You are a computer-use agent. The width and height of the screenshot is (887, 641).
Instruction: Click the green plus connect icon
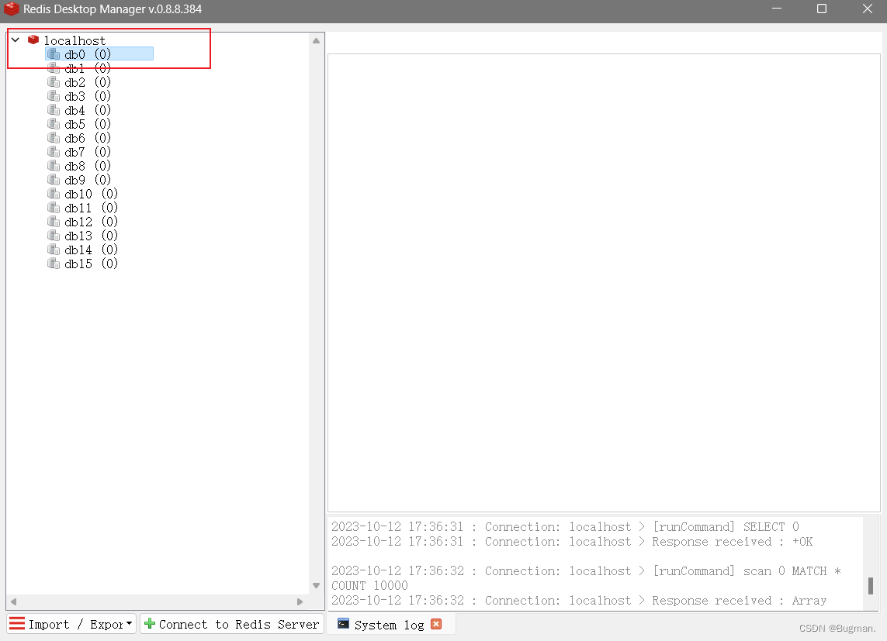click(x=150, y=623)
